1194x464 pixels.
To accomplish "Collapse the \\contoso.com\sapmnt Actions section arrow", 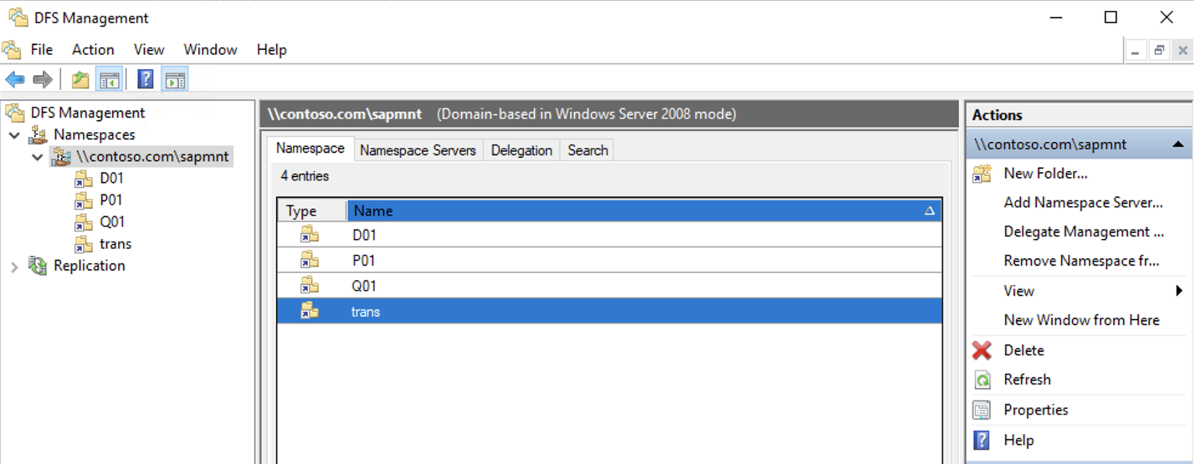I will point(1178,145).
